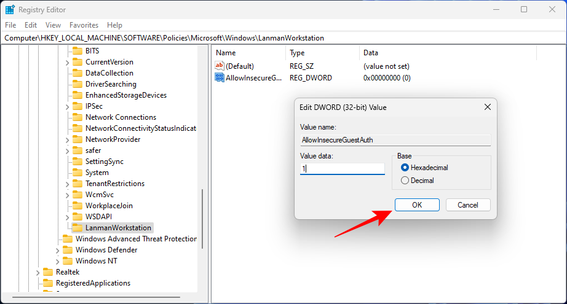Click the AllowInsecureGuestAuth DWORD value icon

(219, 77)
